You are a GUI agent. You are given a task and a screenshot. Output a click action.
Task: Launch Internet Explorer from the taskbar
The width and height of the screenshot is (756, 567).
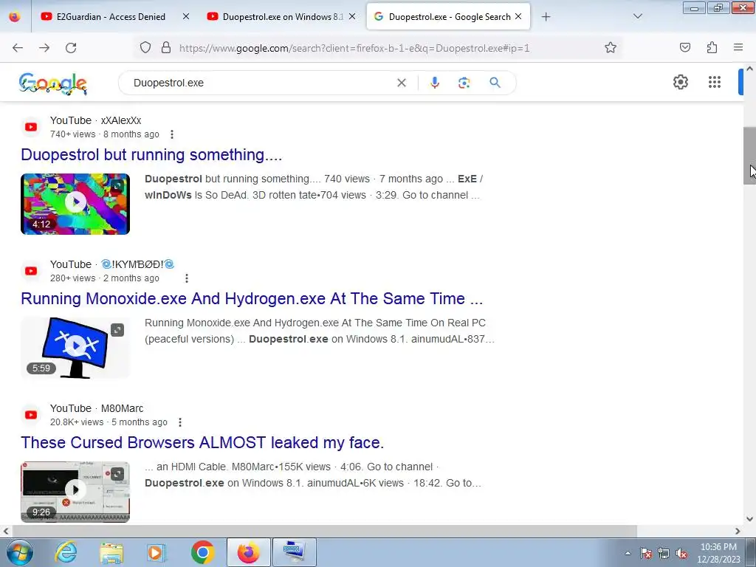tap(66, 552)
